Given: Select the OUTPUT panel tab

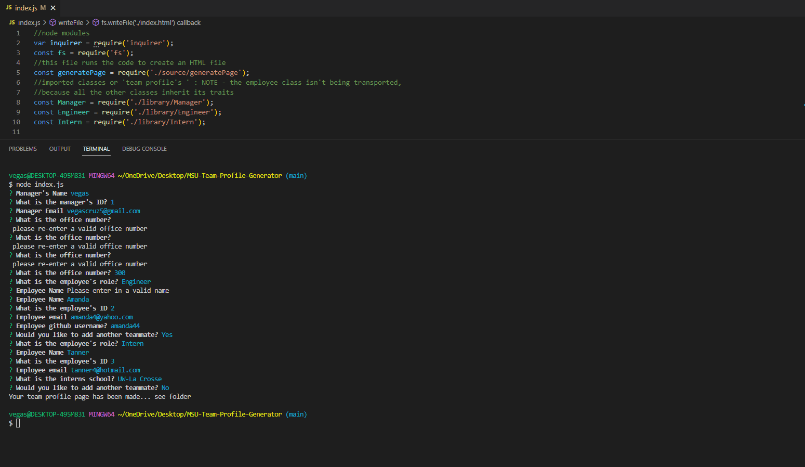Looking at the screenshot, I should click(59, 149).
